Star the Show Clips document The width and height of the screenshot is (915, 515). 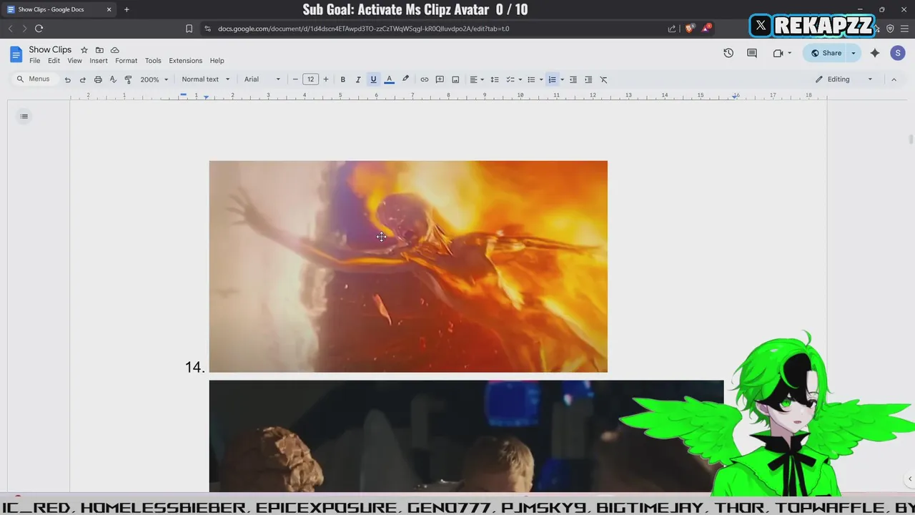point(84,50)
